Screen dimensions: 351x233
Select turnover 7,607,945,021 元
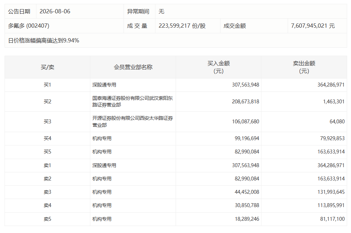tap(313, 26)
